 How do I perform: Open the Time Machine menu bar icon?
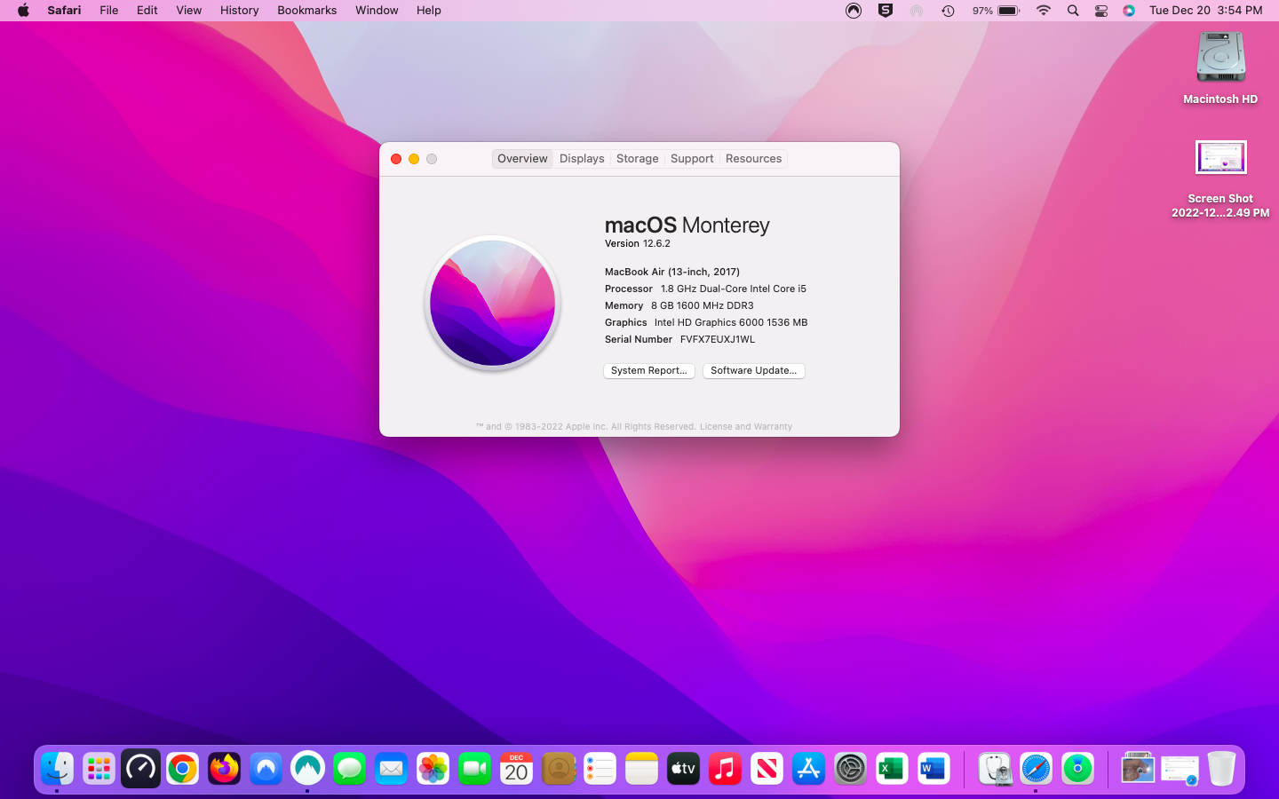pyautogui.click(x=948, y=11)
